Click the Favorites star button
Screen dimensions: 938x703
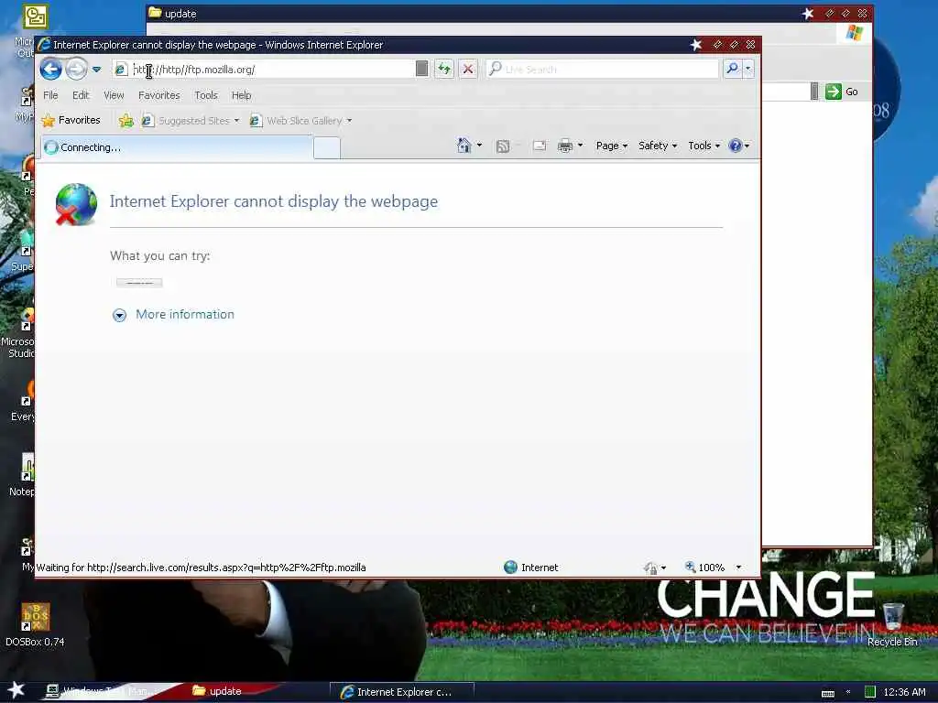point(71,120)
